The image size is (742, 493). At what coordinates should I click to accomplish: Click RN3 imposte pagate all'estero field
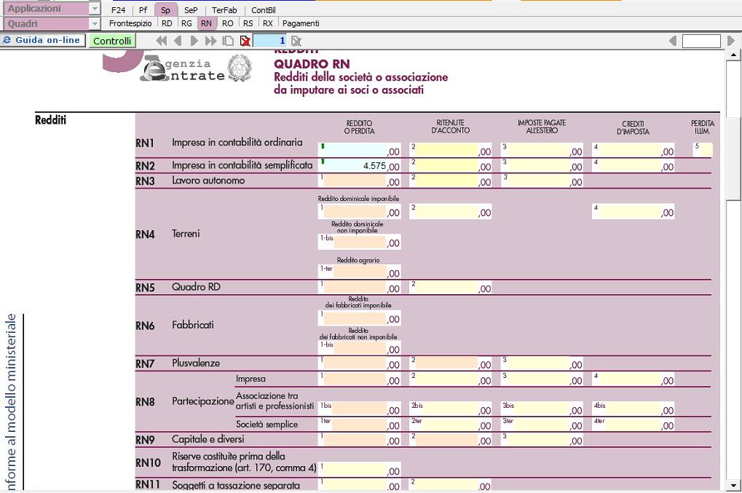point(542,181)
